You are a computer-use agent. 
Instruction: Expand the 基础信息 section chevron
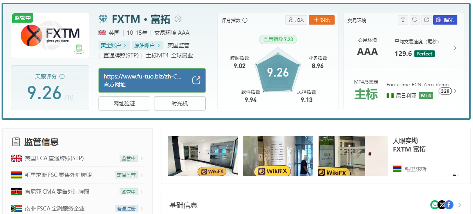click(x=460, y=205)
